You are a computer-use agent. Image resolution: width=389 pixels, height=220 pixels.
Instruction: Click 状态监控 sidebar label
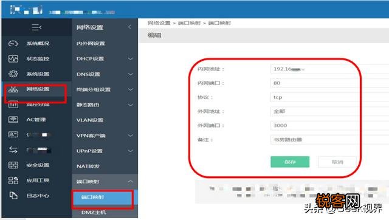[x=38, y=59]
